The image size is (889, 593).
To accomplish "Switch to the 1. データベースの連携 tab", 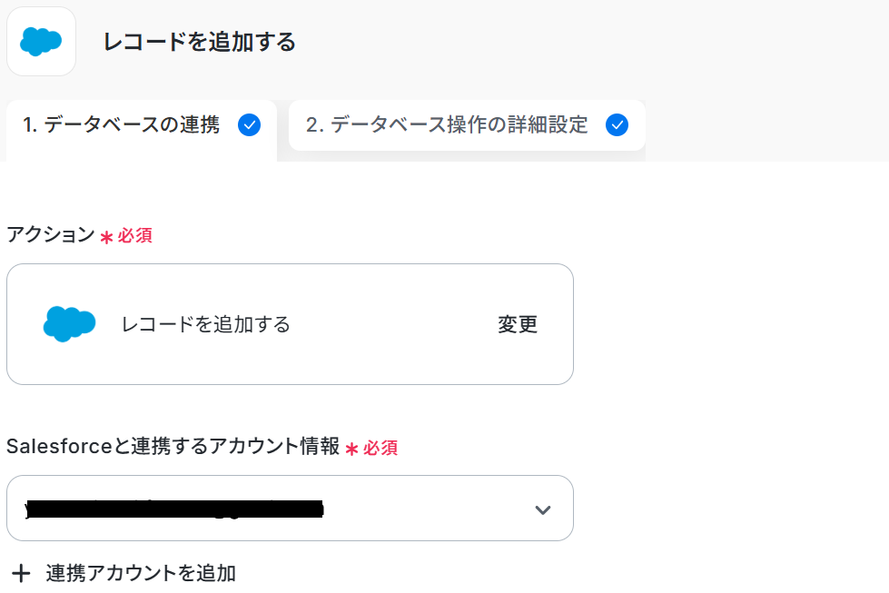I will pyautogui.click(x=122, y=125).
